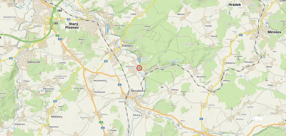Click the Chválenice village label
Viewport: 286px width, 136px height.
pyautogui.click(x=99, y=92)
